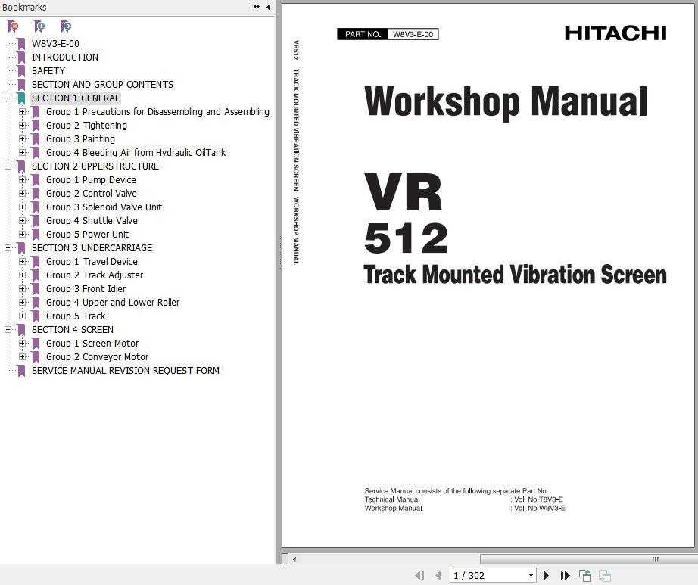The height and width of the screenshot is (585, 698).
Task: Open the SAFETY bookmark
Action: click(x=48, y=70)
